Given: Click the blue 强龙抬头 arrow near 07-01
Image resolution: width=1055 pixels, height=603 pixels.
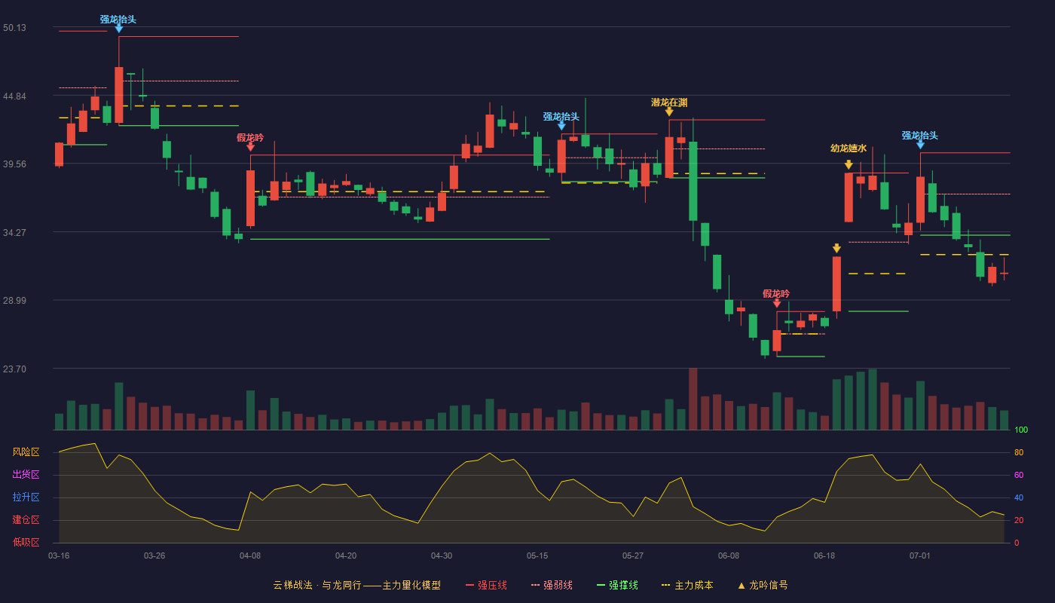Looking at the screenshot, I should point(920,145).
